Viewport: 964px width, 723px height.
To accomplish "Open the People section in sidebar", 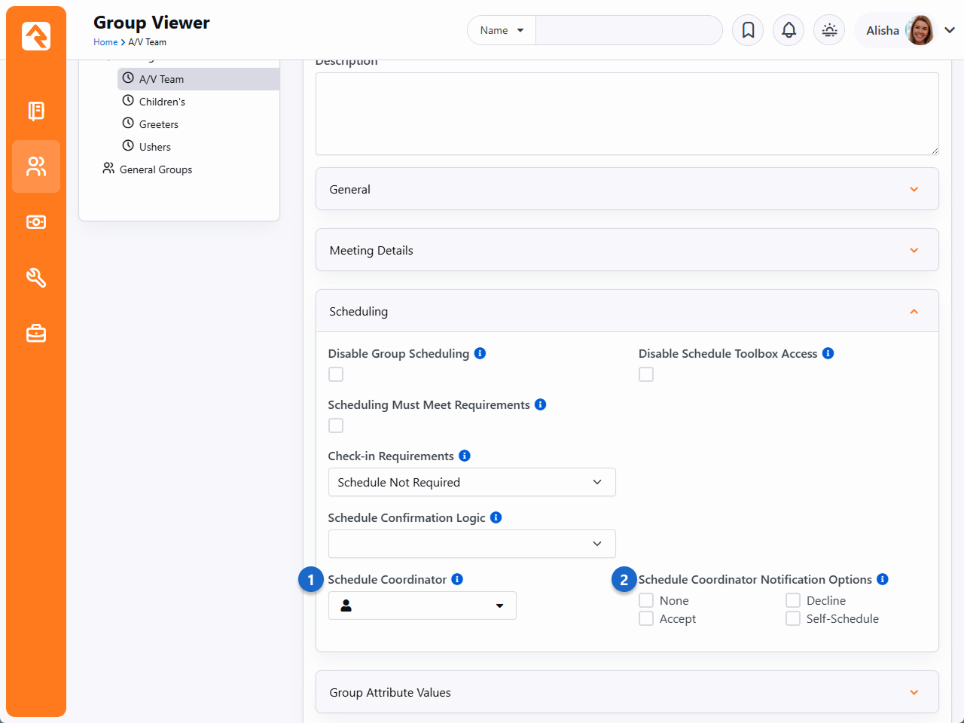I will [36, 166].
